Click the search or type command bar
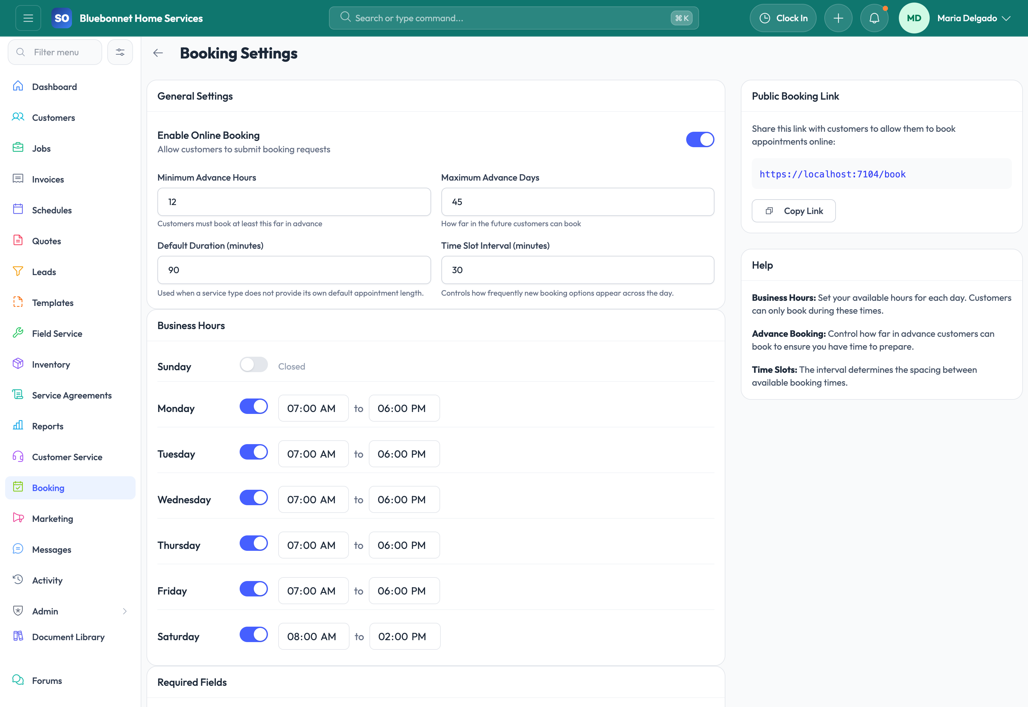This screenshot has height=707, width=1028. (x=514, y=18)
